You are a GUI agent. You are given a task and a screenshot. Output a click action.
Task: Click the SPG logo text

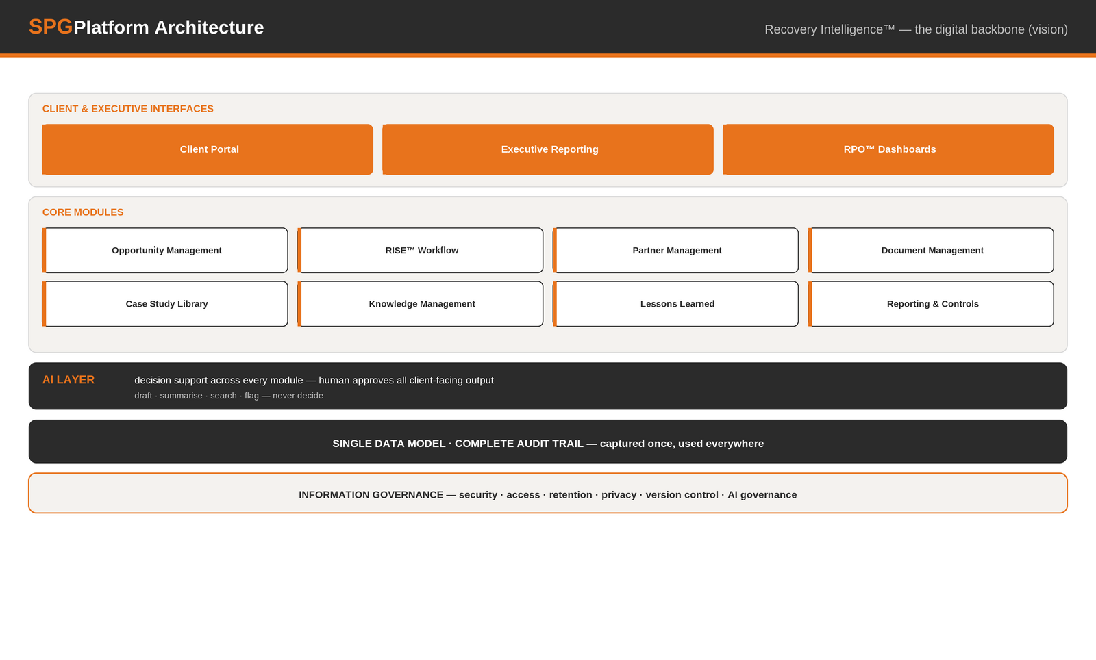pyautogui.click(x=51, y=27)
